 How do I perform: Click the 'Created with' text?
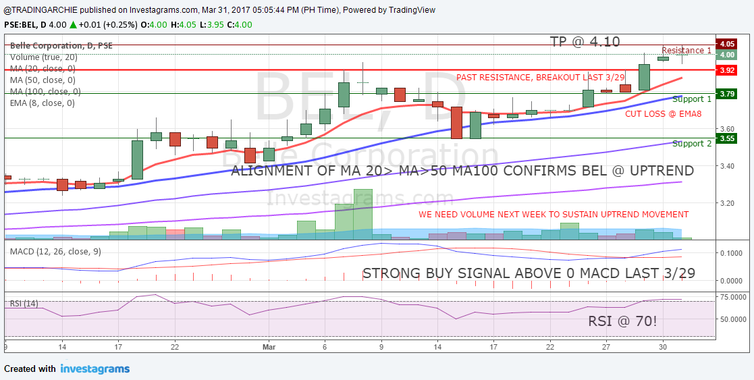[30, 369]
